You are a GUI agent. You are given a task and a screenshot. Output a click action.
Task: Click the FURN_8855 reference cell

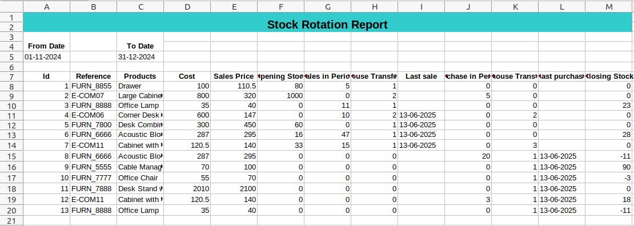coord(94,86)
